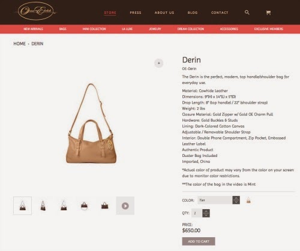Select the tan bag color swatch
This screenshot has height=251, width=300.
248,200
